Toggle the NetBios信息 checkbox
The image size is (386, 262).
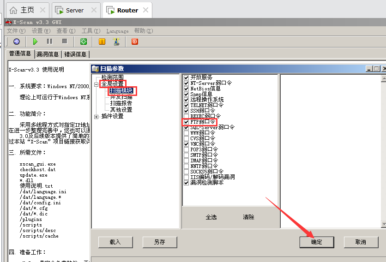[187, 89]
